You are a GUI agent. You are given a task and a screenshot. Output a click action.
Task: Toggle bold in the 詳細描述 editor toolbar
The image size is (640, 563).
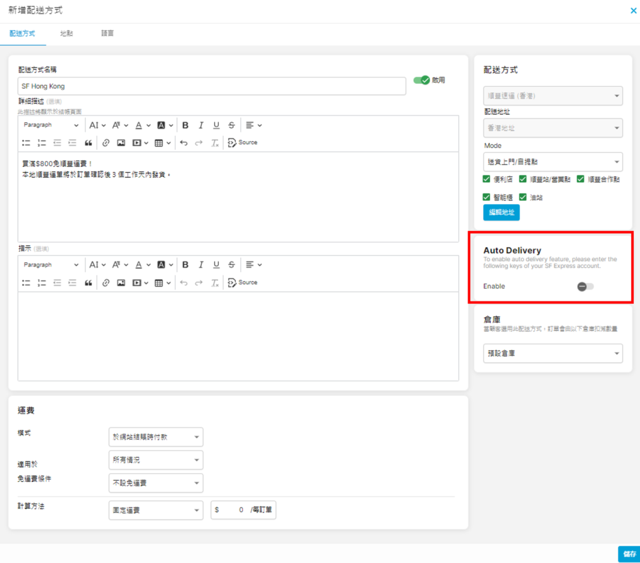point(186,125)
